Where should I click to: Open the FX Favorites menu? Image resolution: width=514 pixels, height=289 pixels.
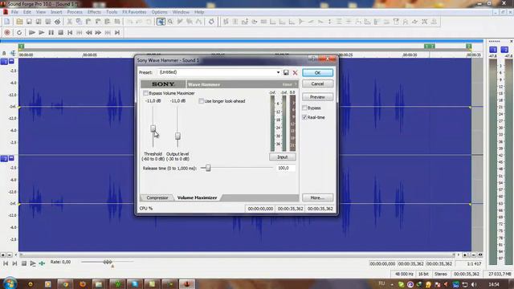tap(134, 12)
